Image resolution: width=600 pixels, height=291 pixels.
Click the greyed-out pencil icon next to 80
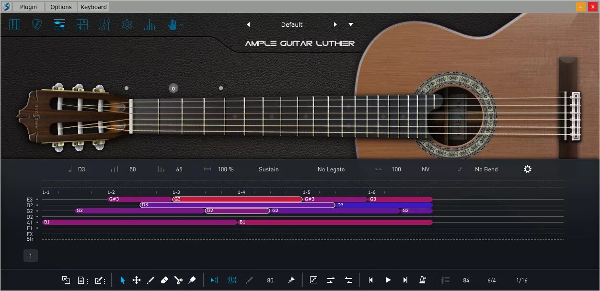coord(249,280)
